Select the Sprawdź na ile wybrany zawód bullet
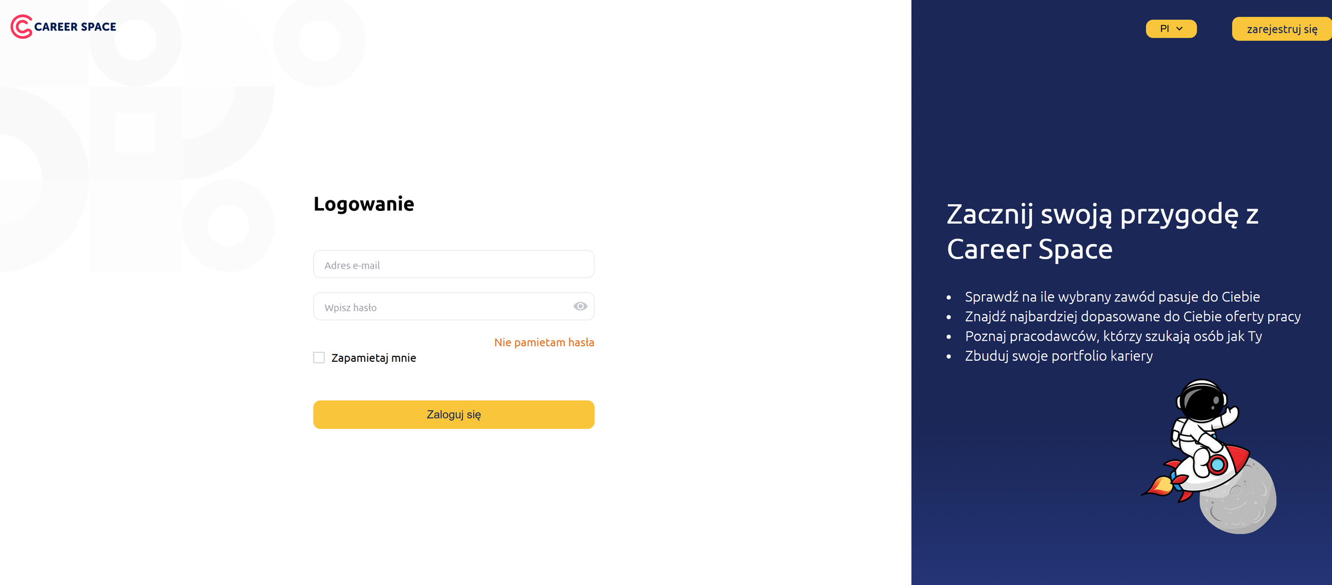This screenshot has height=585, width=1332. coord(1112,297)
